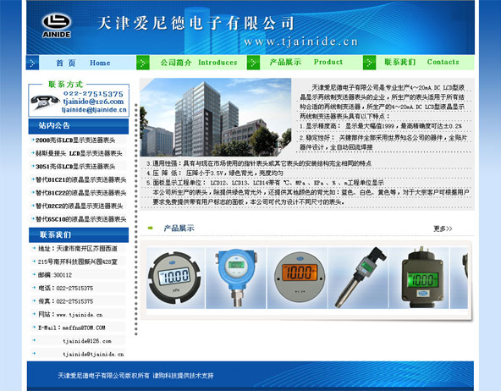This screenshot has height=391, width=501.
Task: Open the 首页 Home menu item
Action: (x=83, y=63)
